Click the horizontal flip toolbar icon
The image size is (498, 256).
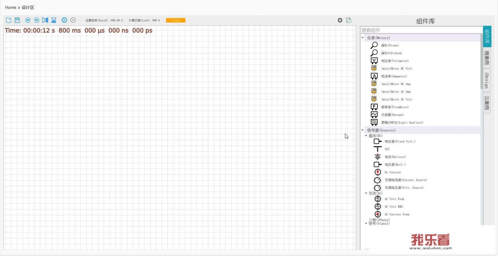coord(45,20)
